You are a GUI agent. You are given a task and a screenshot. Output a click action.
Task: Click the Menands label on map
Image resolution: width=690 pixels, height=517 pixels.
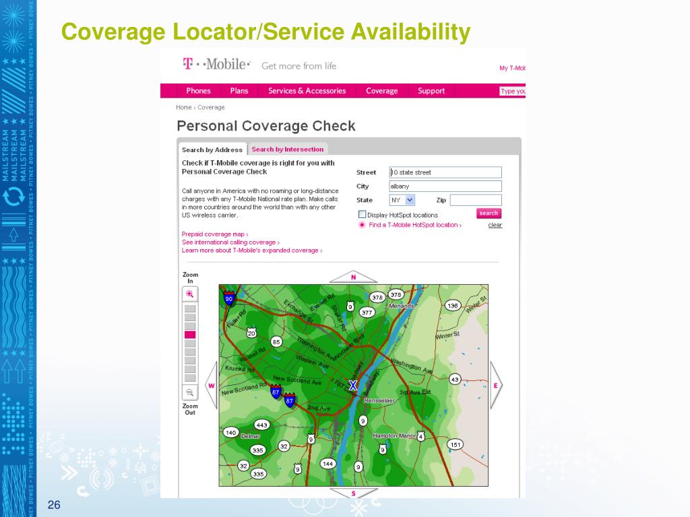click(x=402, y=306)
